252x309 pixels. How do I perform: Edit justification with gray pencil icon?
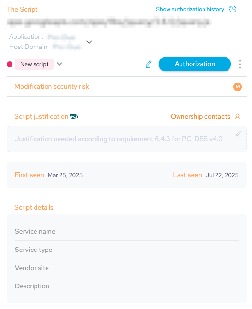(x=239, y=134)
